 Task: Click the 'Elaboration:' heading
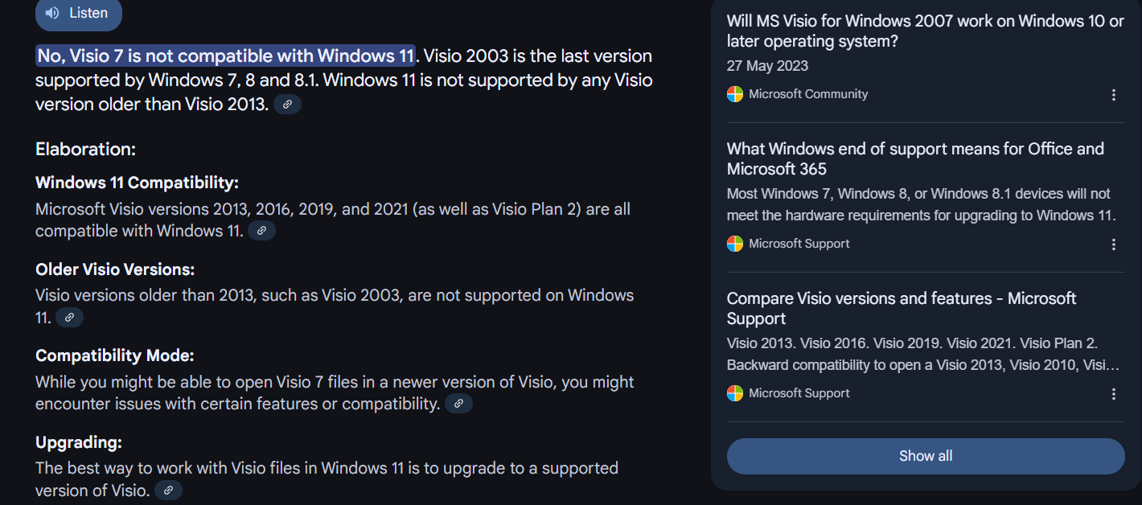(x=85, y=150)
